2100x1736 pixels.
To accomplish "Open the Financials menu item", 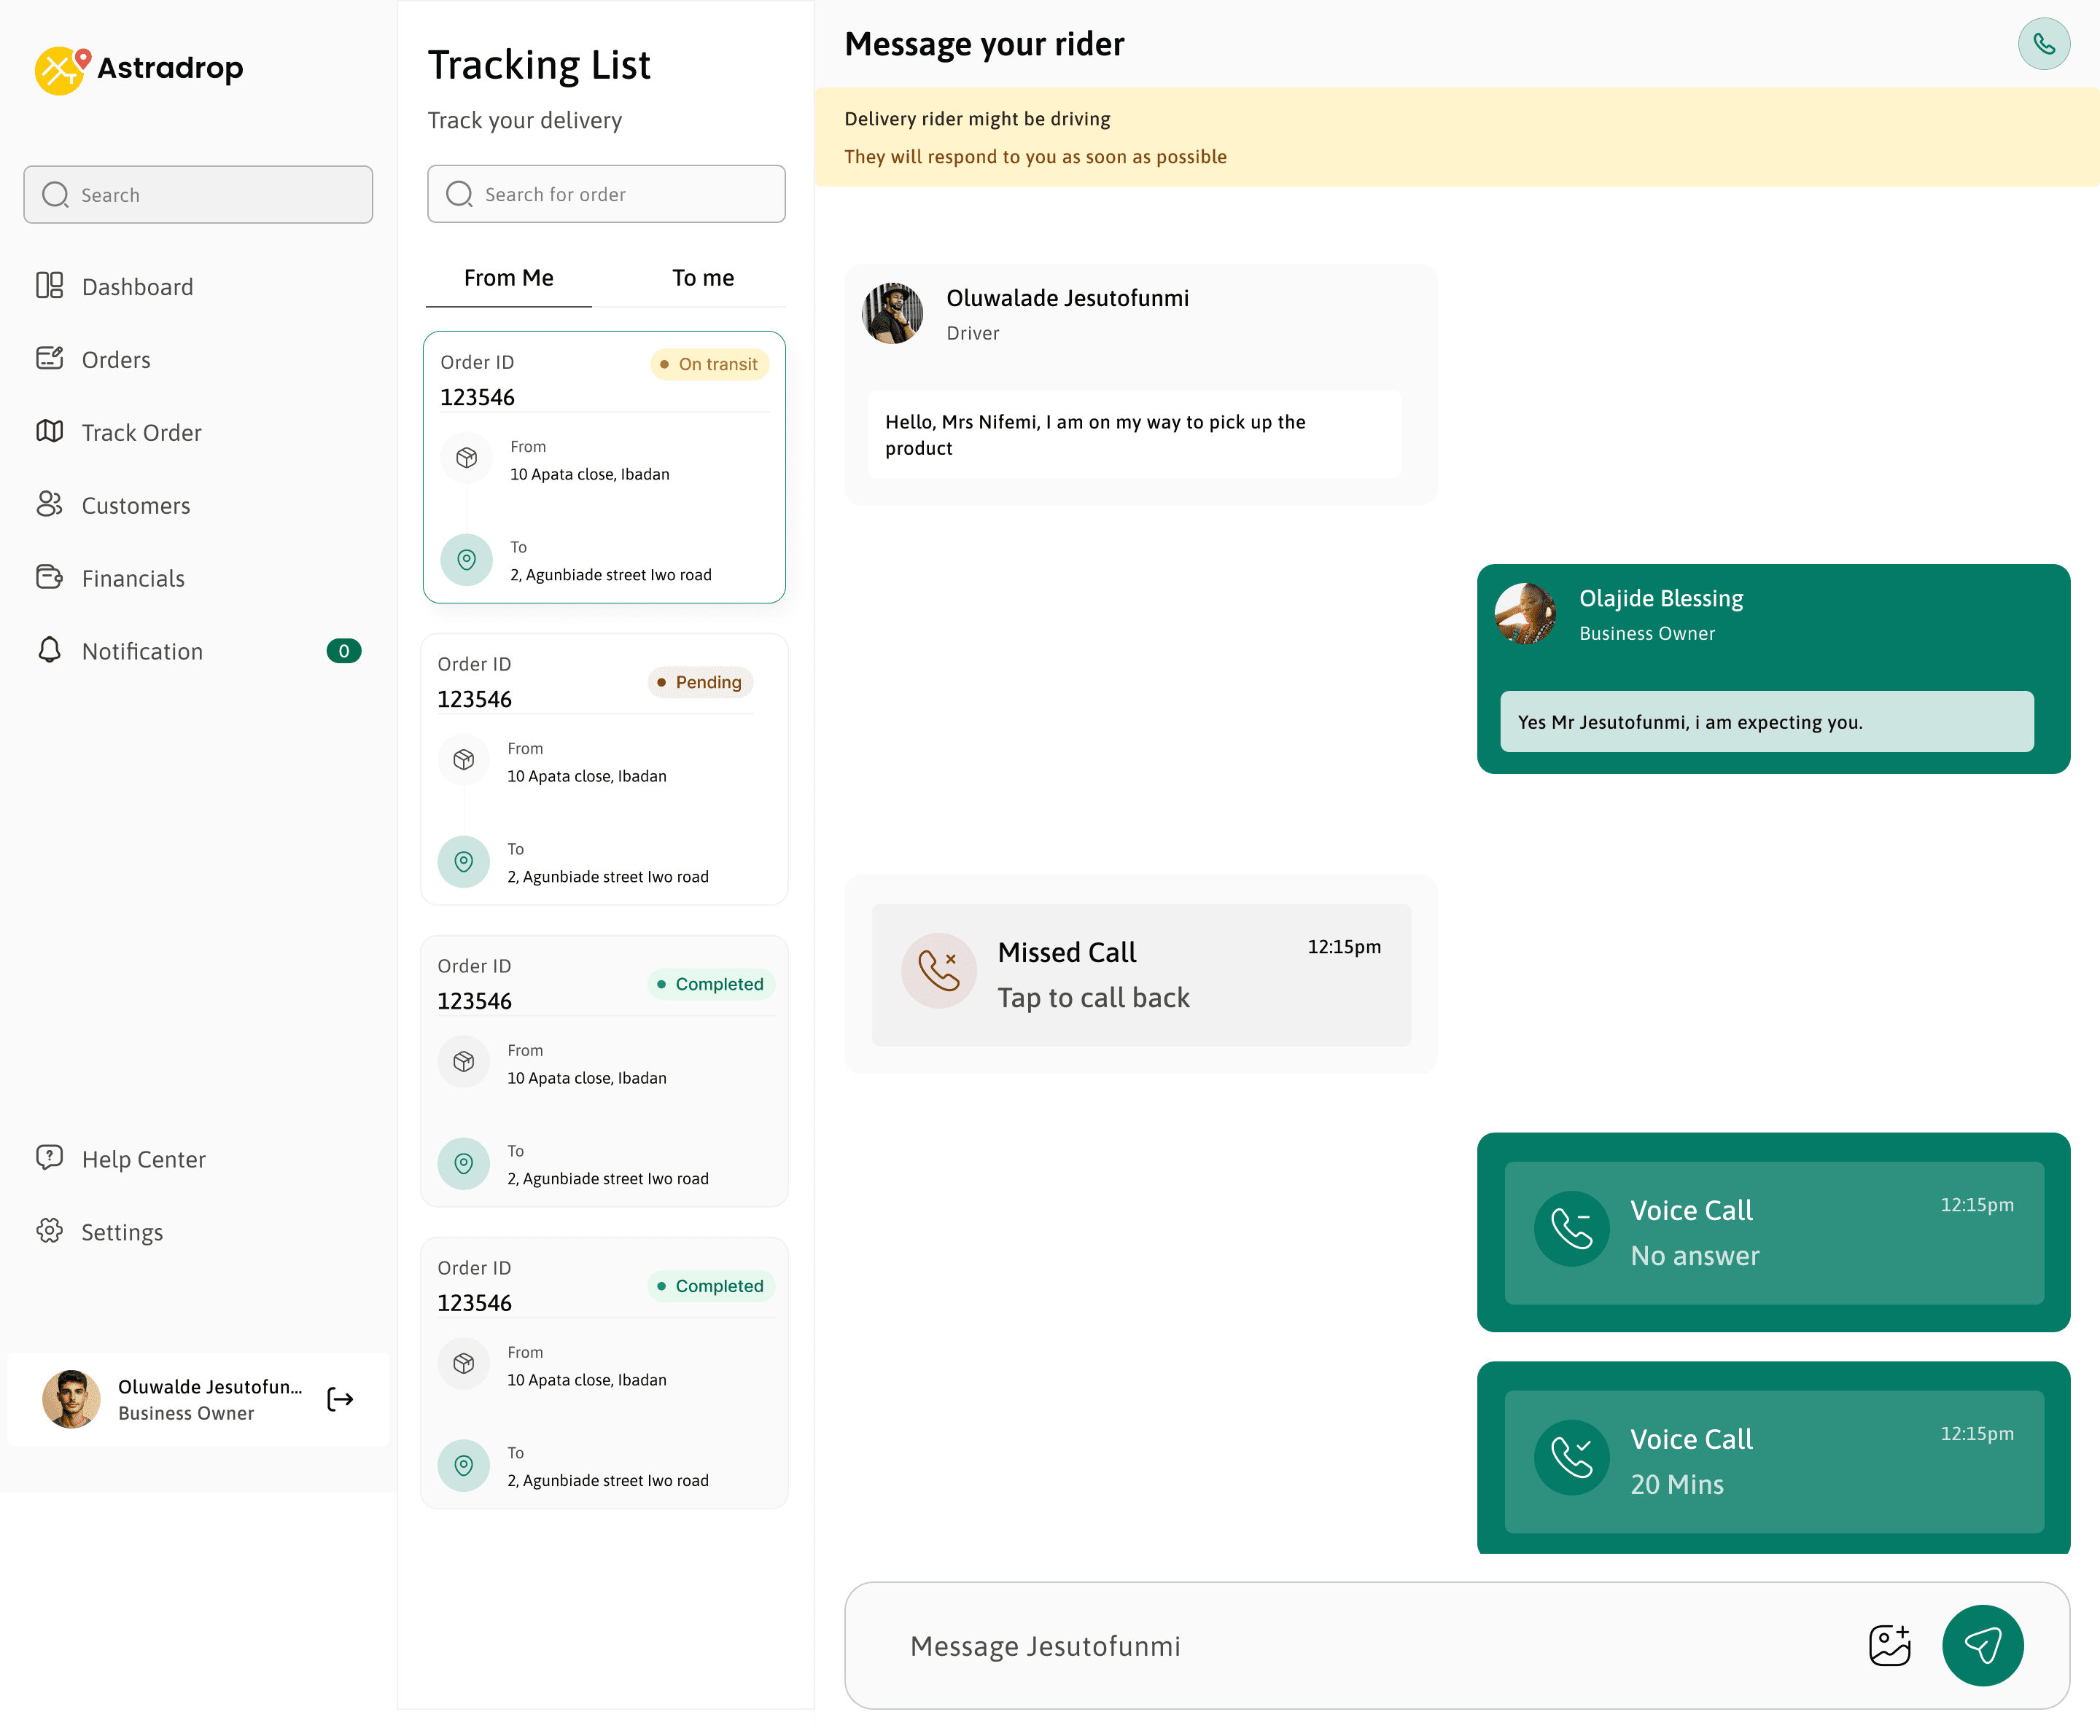I will (133, 579).
